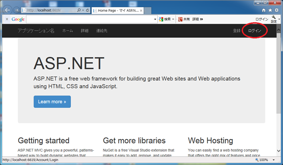283x165 pixels.
Task: Maximize the browser window
Action: (265, 3)
